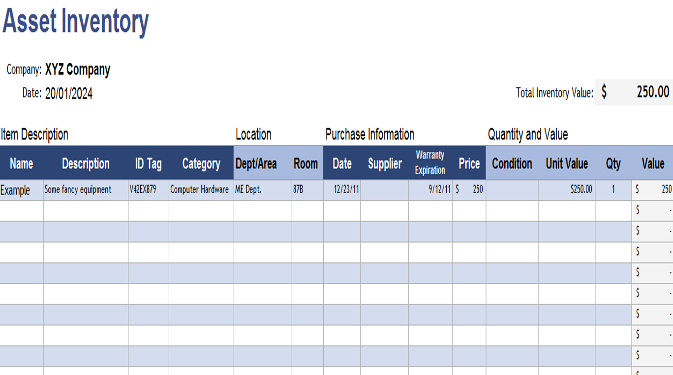
Task: Select the Description column header
Action: [x=86, y=163]
